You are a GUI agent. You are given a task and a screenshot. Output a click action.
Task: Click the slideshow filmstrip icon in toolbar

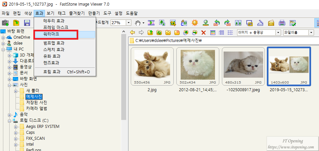152,23
